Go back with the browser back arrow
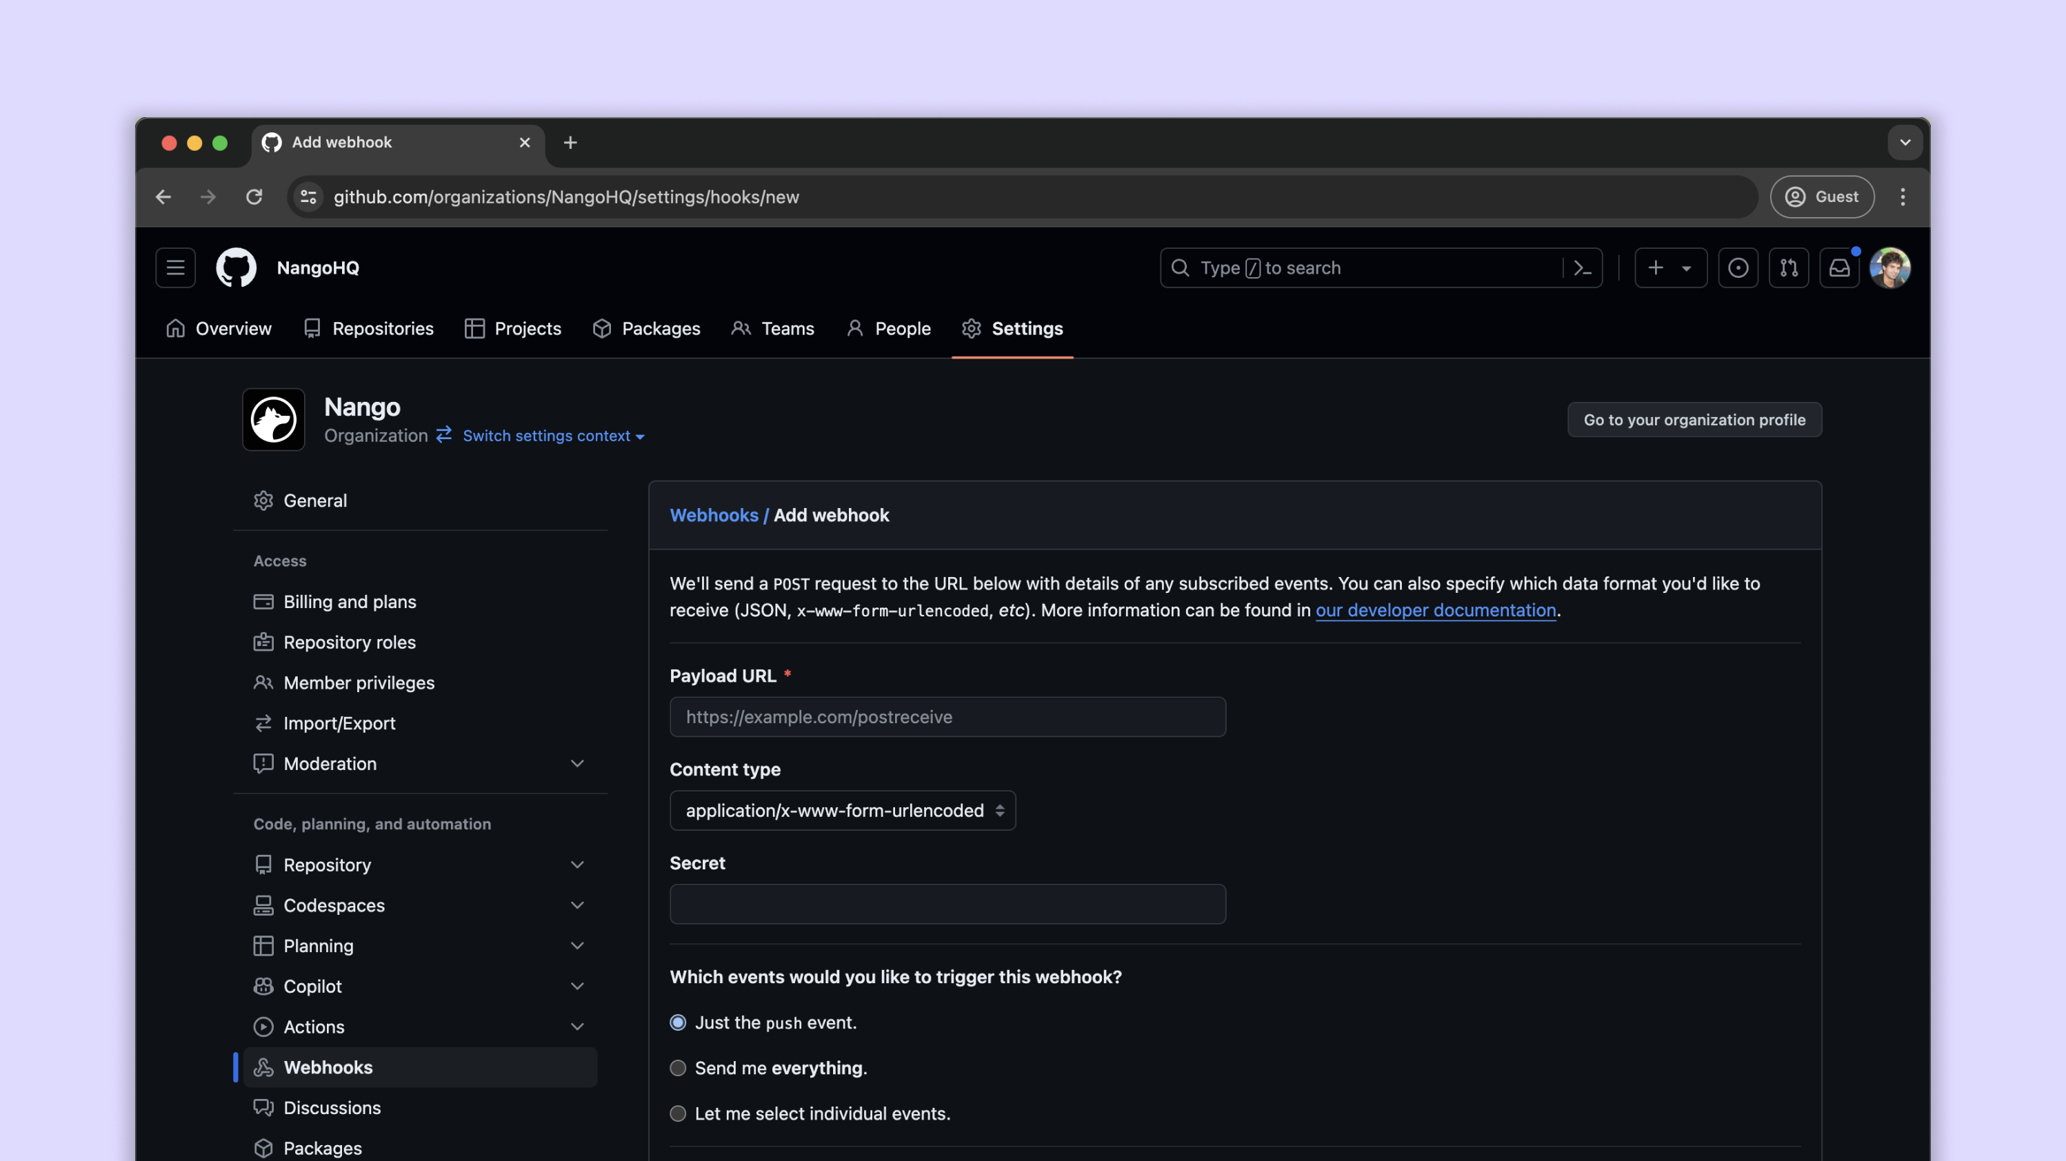 tap(163, 196)
